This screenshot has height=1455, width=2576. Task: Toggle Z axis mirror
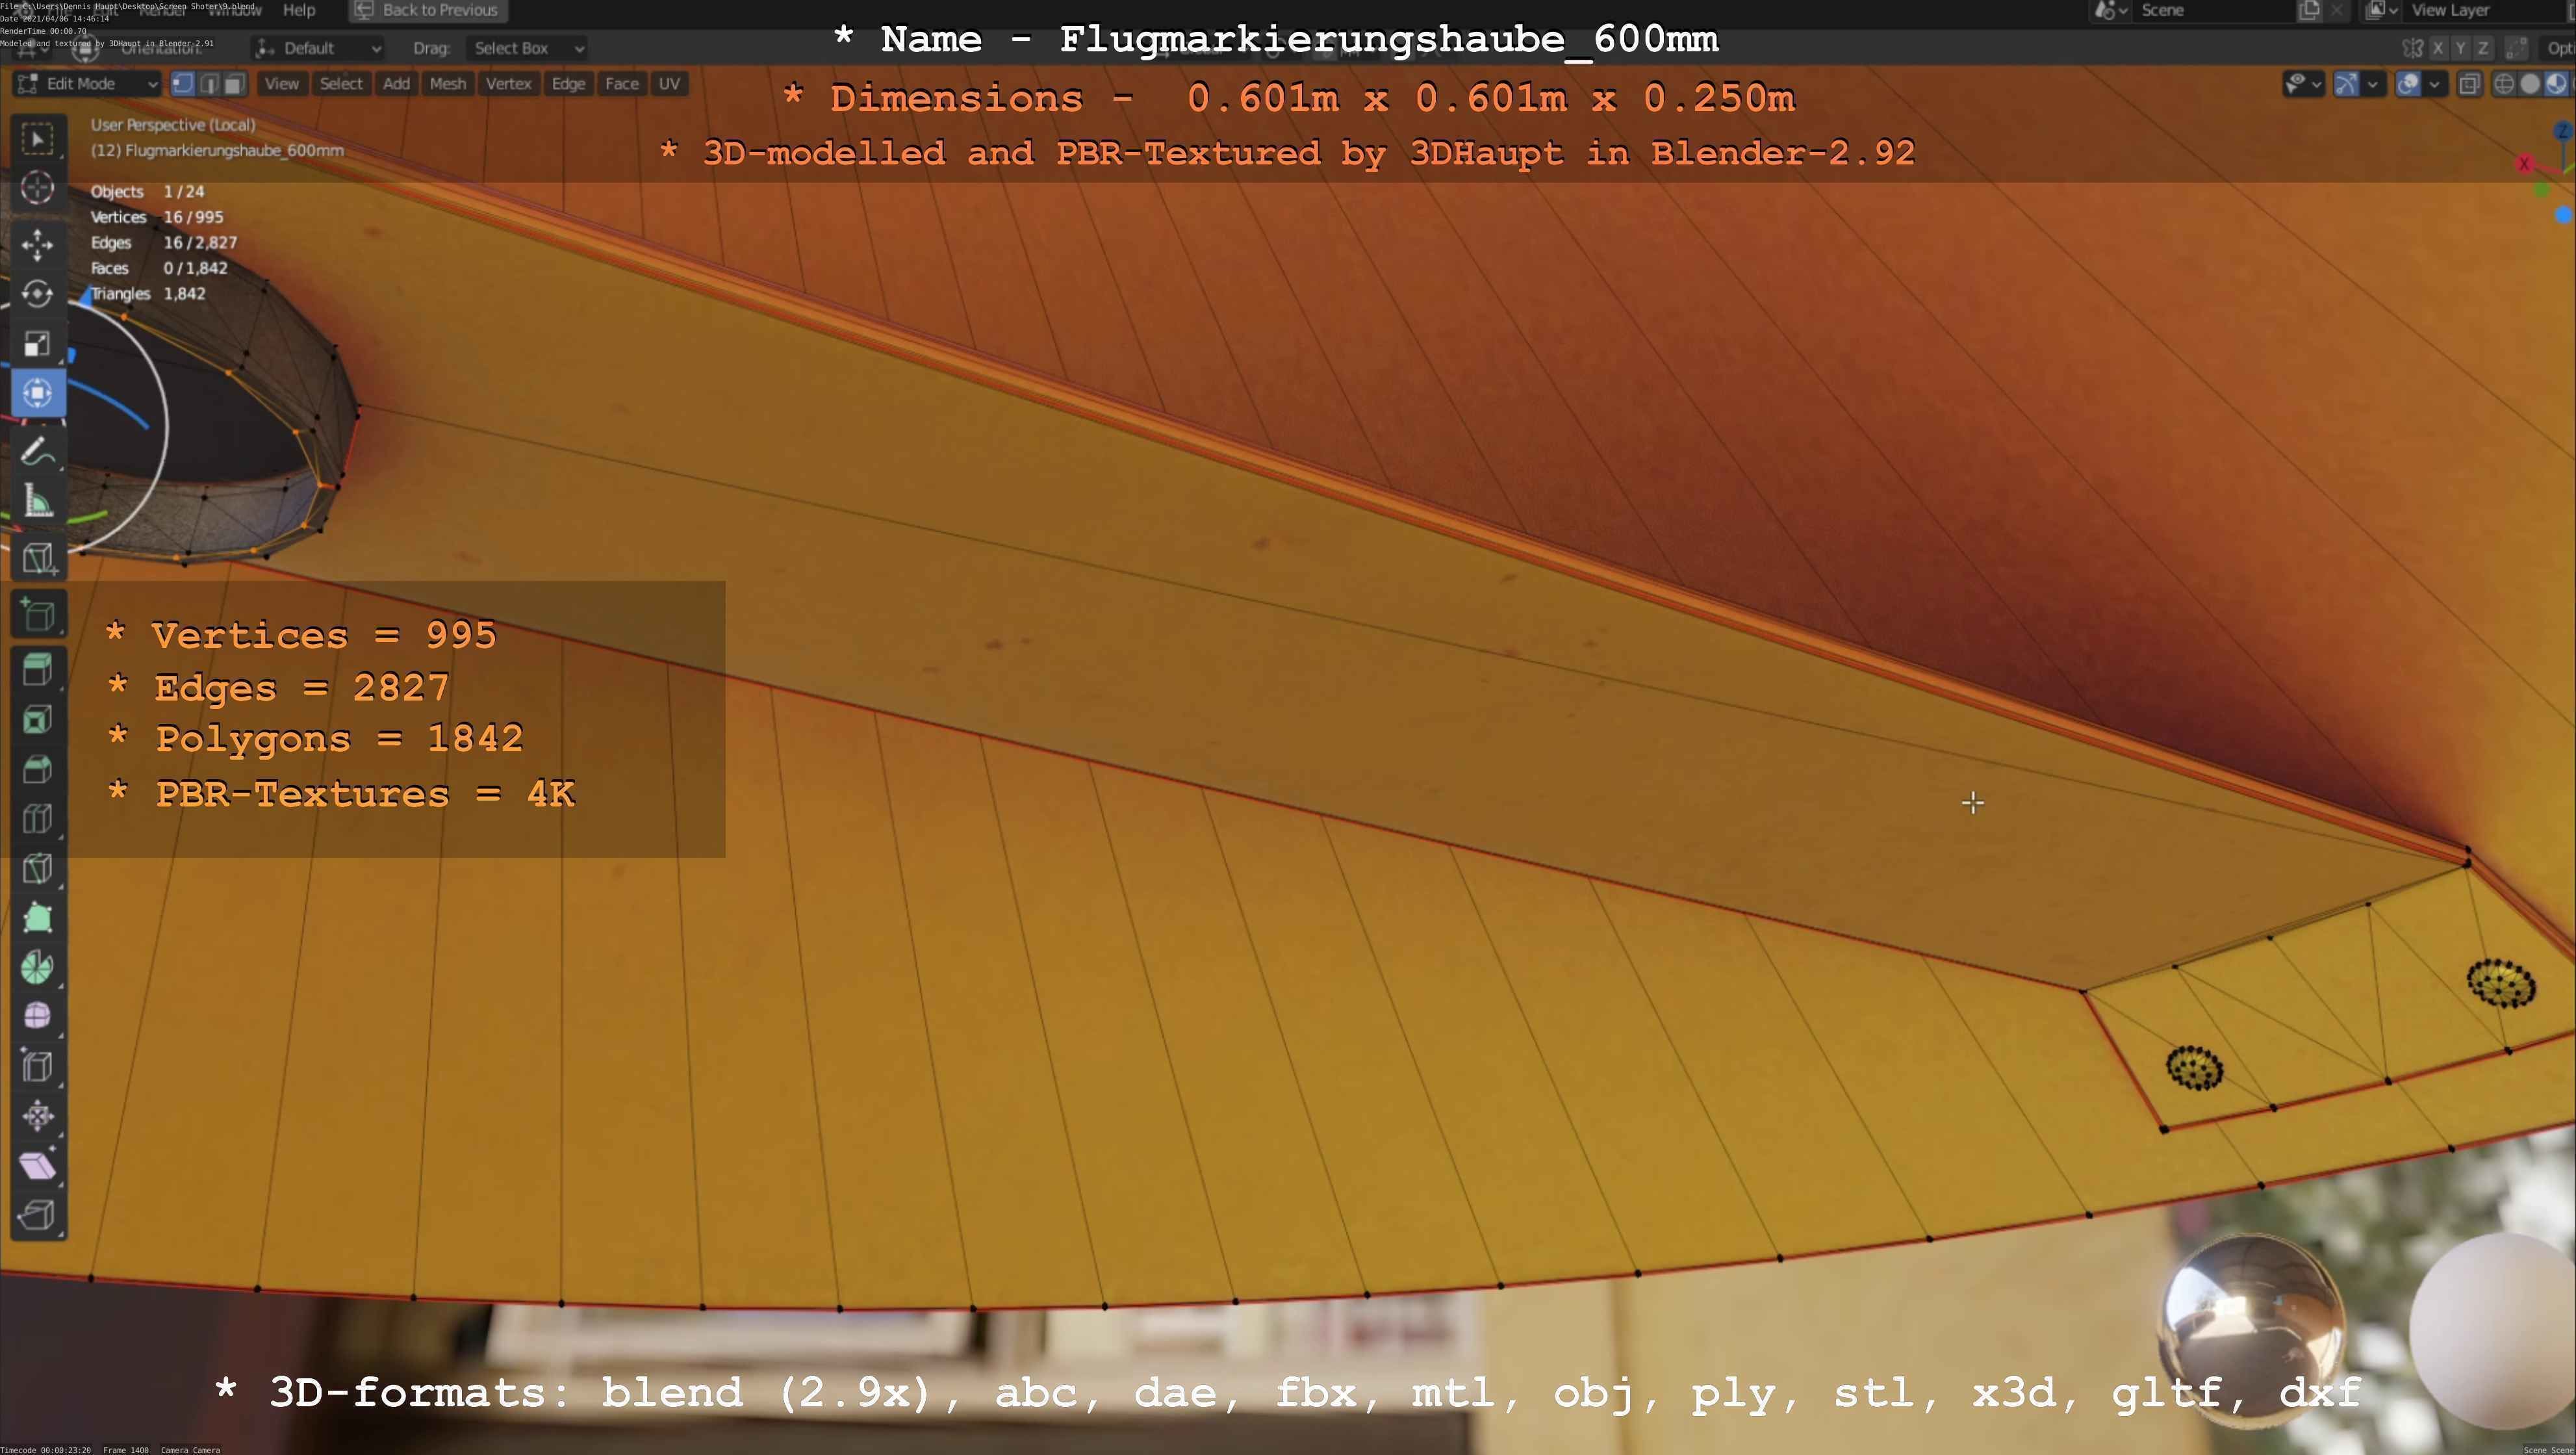click(x=2483, y=48)
